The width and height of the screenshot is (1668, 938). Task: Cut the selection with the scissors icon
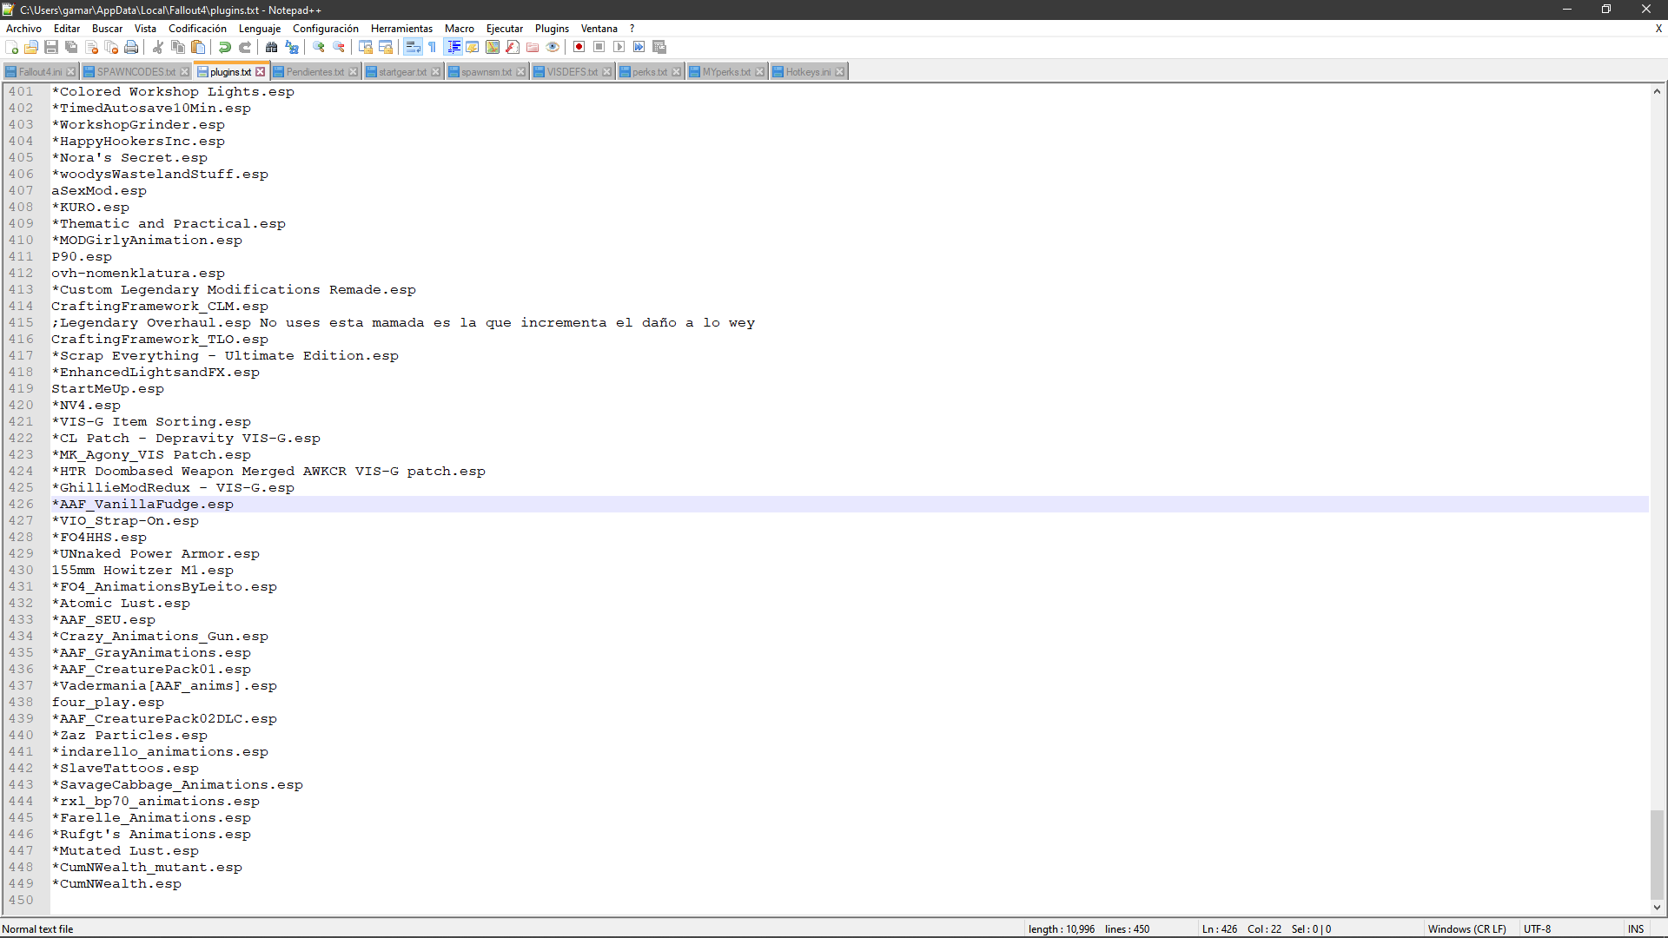(158, 47)
